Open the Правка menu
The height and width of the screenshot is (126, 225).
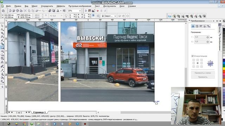18,6
